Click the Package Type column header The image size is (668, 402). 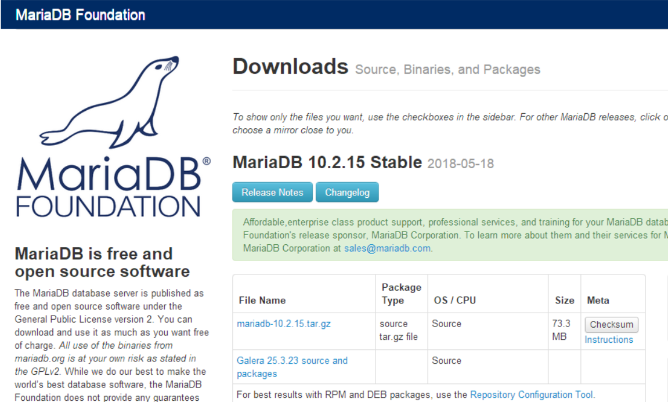[x=401, y=294]
